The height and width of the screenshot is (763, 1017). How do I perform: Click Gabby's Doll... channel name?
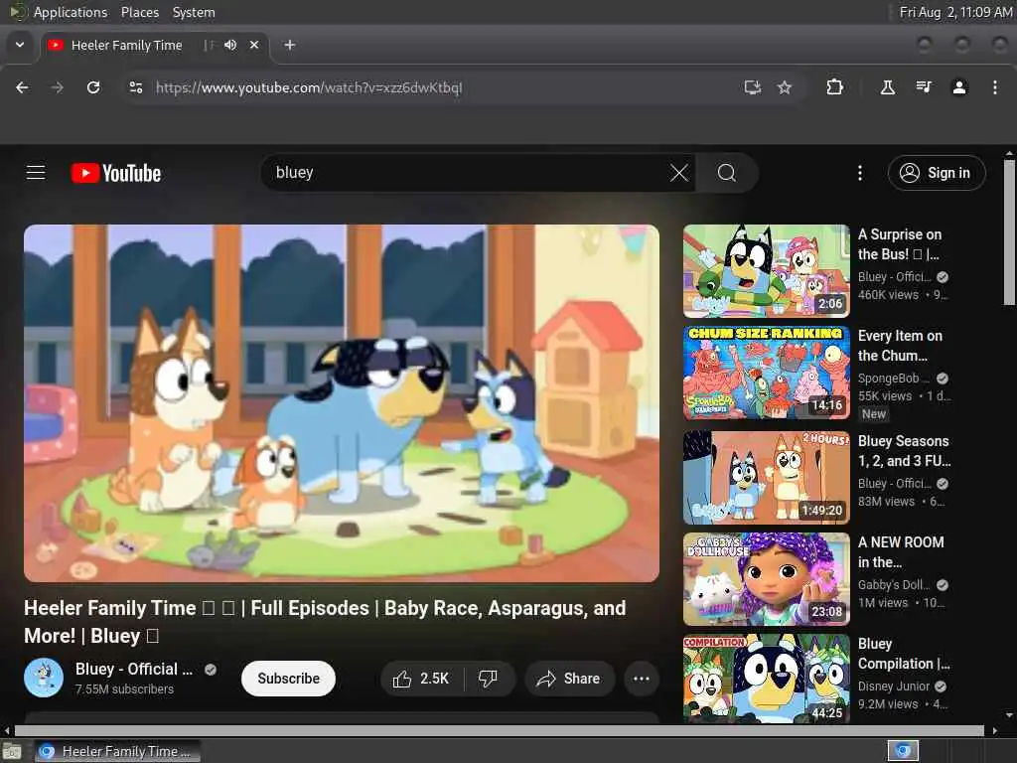[x=894, y=584]
